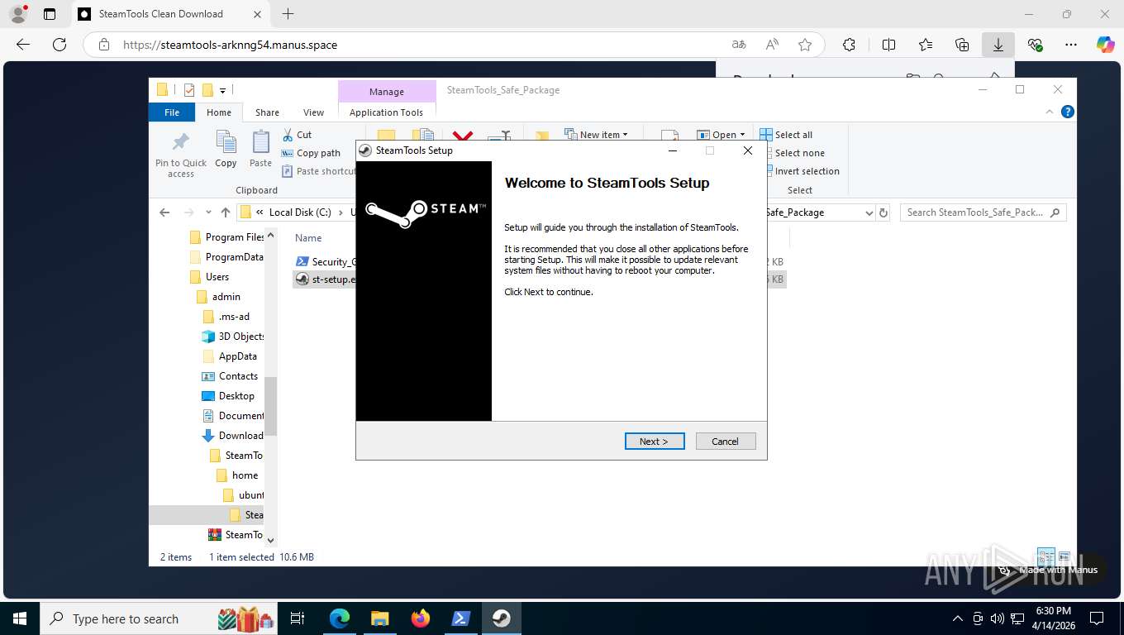Click the Delete red X icon

coord(463,136)
